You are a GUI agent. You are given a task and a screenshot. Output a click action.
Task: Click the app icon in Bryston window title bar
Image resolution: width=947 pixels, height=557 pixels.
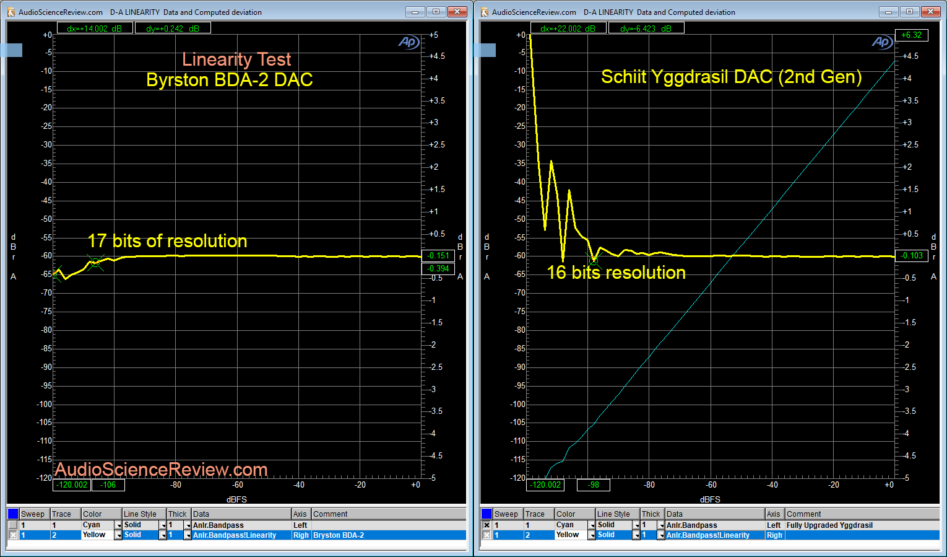click(11, 12)
